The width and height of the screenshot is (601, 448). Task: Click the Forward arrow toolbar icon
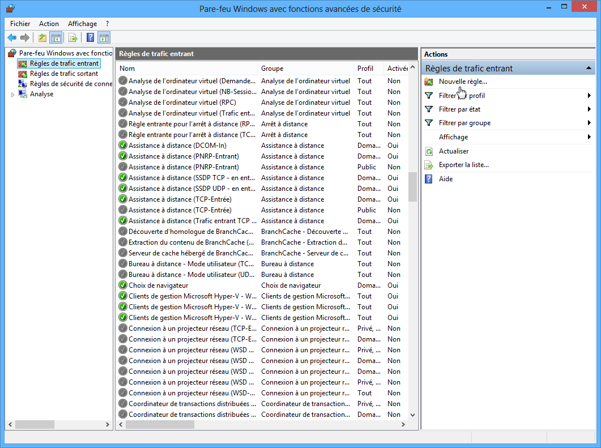pyautogui.click(x=25, y=37)
